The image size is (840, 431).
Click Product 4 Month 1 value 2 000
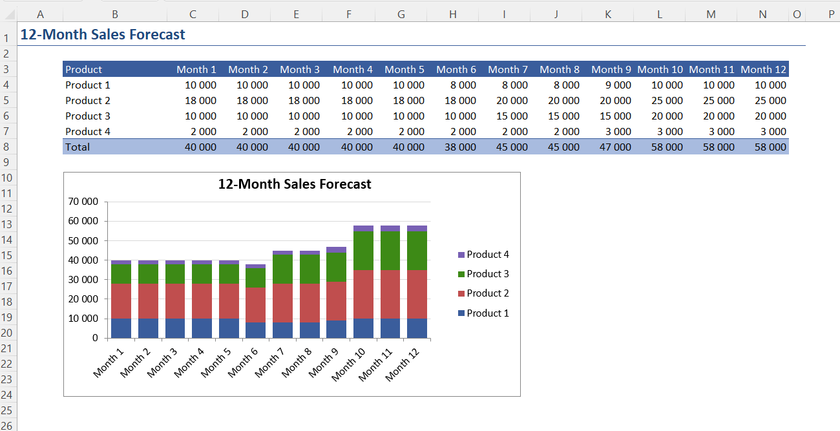[193, 131]
